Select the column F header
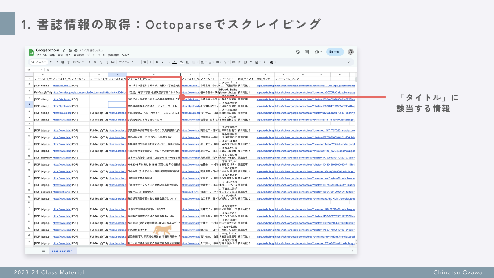Image resolution: width=494 pixels, height=278 pixels. click(154, 74)
